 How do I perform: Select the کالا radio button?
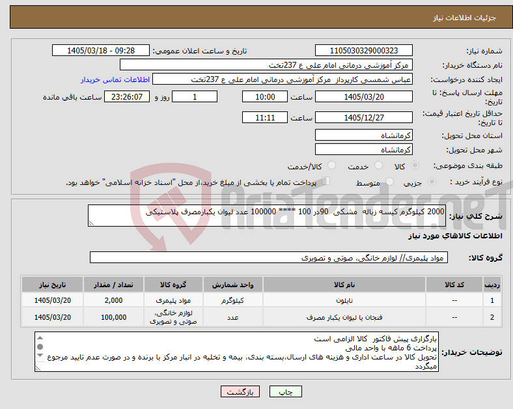[x=415, y=165]
